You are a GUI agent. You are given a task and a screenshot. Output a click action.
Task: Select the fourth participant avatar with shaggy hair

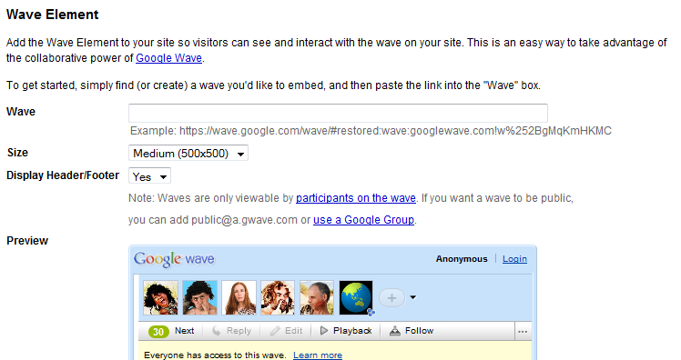tap(278, 297)
